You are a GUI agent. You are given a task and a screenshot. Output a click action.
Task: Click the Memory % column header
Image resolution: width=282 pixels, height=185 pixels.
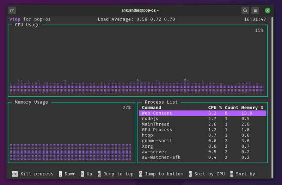click(252, 107)
